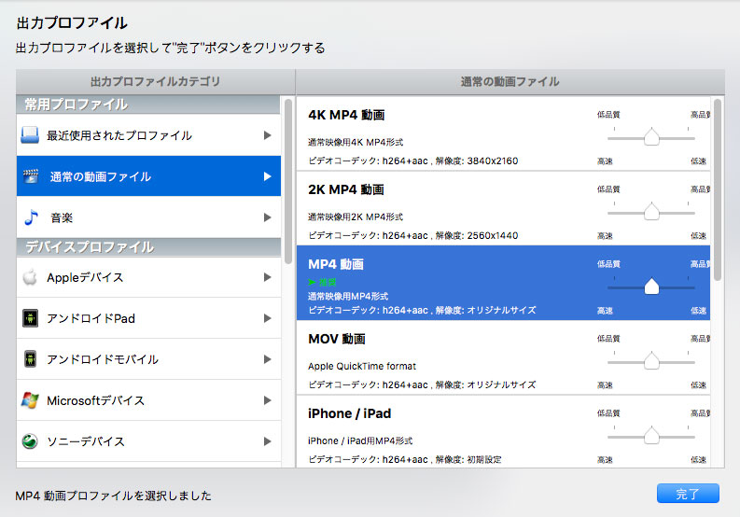Viewport: 740px width, 517px height.
Task: Click the iPhone / iPad用MP4形式 description
Action: click(x=360, y=440)
